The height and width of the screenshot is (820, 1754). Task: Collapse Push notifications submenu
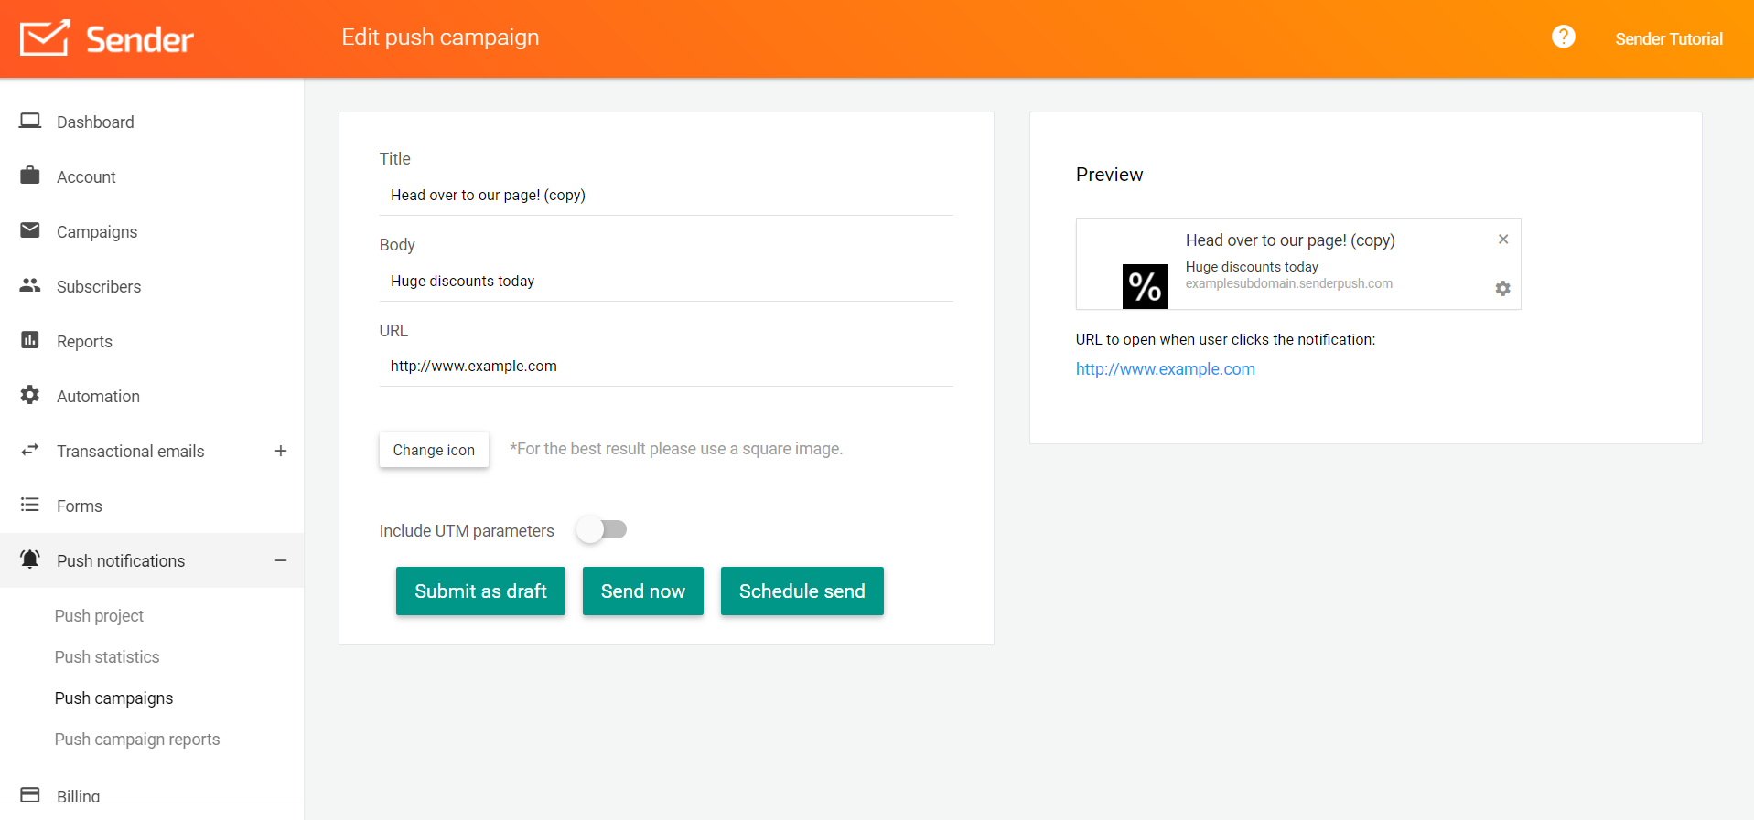point(281,560)
